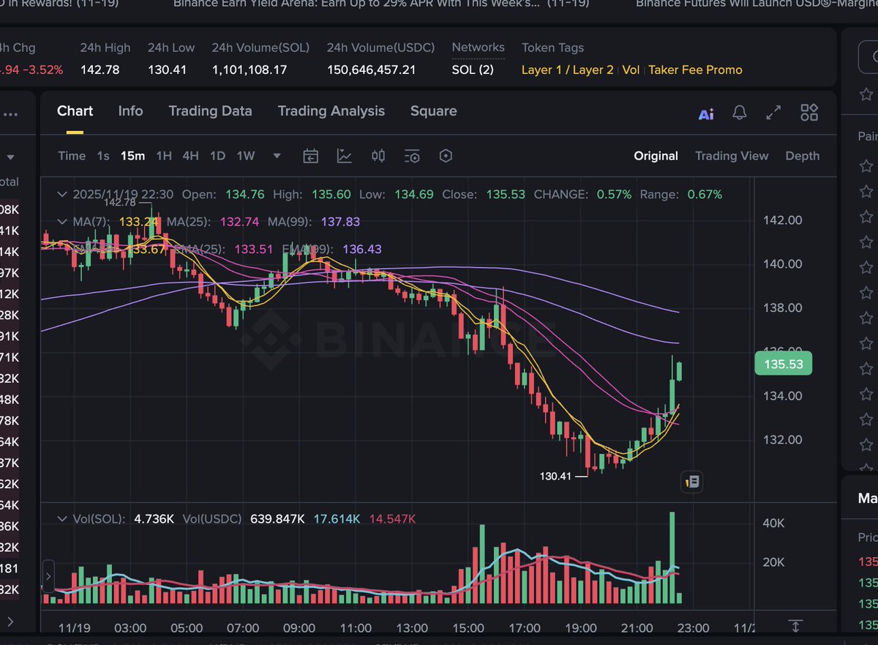Open the hexagon chart settings icon
Screen dimensions: 878x645
point(446,156)
